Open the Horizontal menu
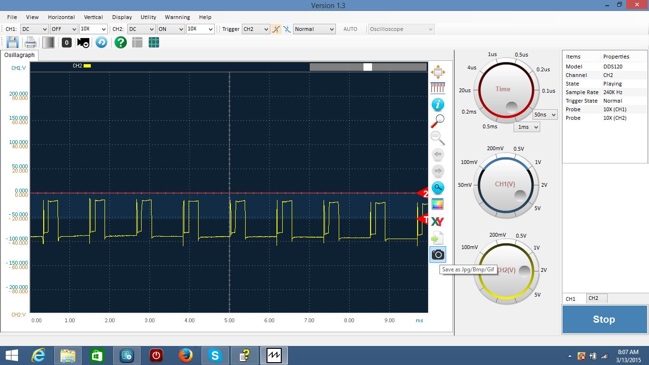This screenshot has height=365, width=649. pos(61,17)
